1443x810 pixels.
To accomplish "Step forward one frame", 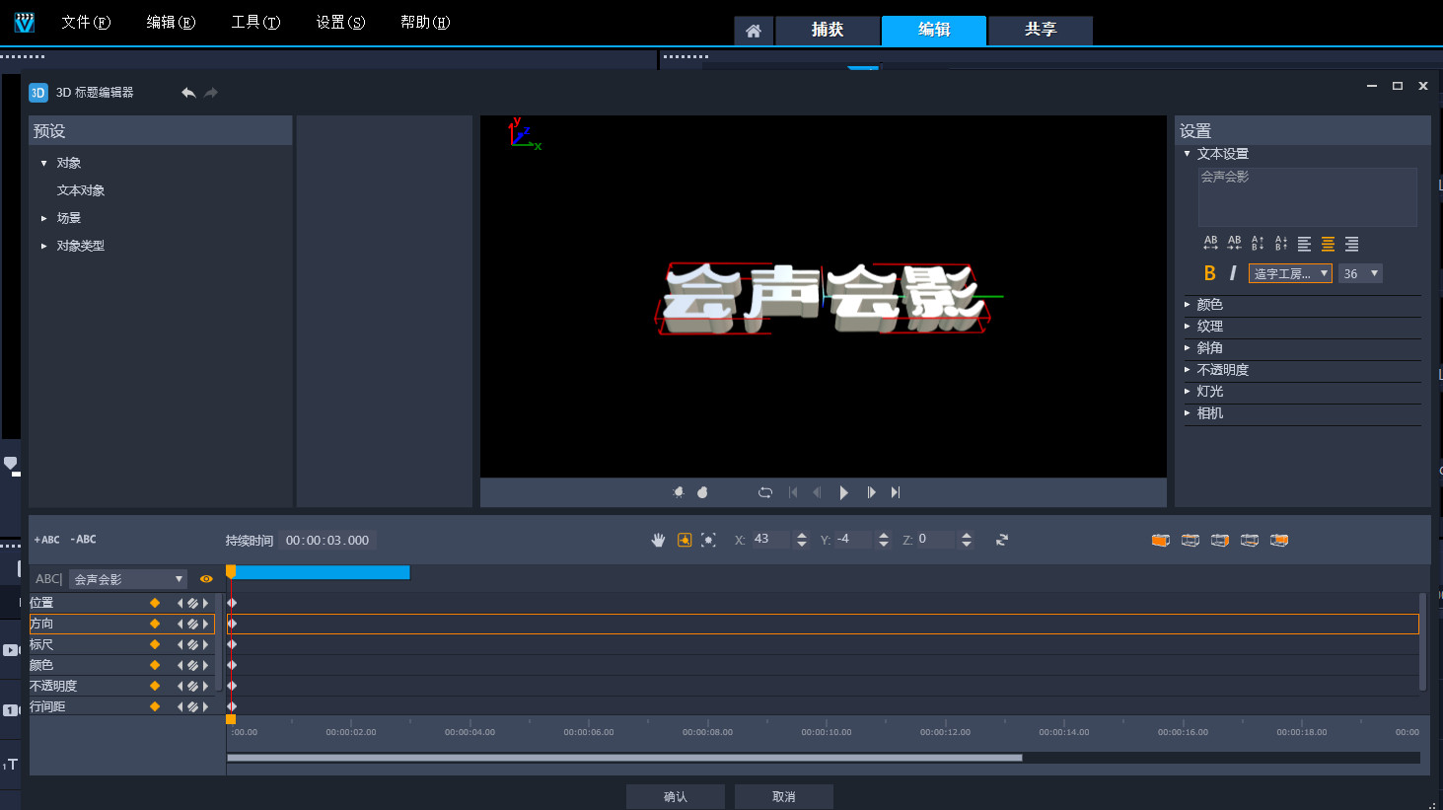I will point(871,492).
